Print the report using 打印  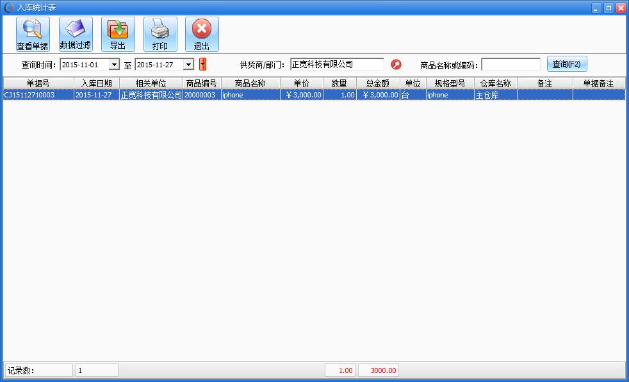[160, 34]
